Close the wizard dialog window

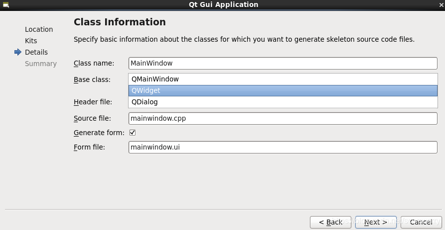pos(442,5)
